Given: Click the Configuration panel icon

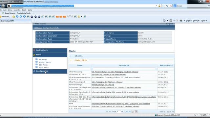Looking at the screenshot, I should (x=34, y=71).
